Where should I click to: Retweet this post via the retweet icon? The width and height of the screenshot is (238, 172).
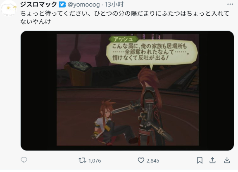tap(82, 160)
